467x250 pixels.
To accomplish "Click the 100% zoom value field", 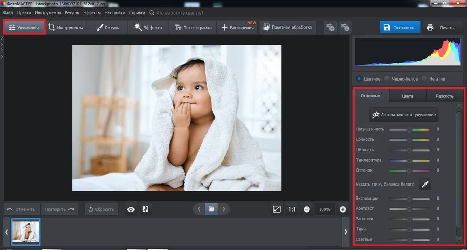I will click(x=324, y=209).
